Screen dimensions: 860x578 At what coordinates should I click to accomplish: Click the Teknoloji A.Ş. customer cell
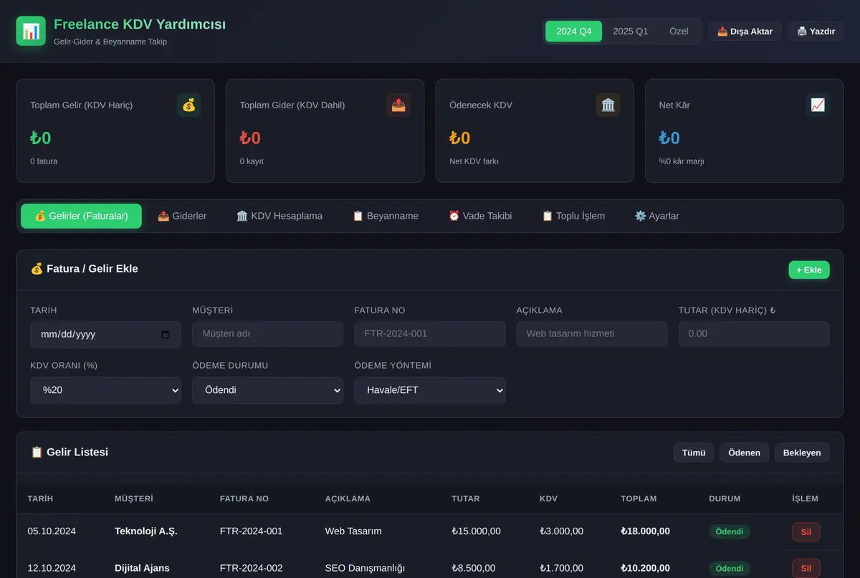(146, 531)
